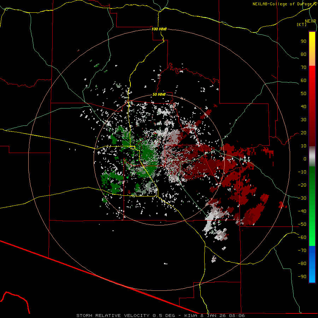
Task: Click the 30 value on the velocity scale
Action: [304, 120]
